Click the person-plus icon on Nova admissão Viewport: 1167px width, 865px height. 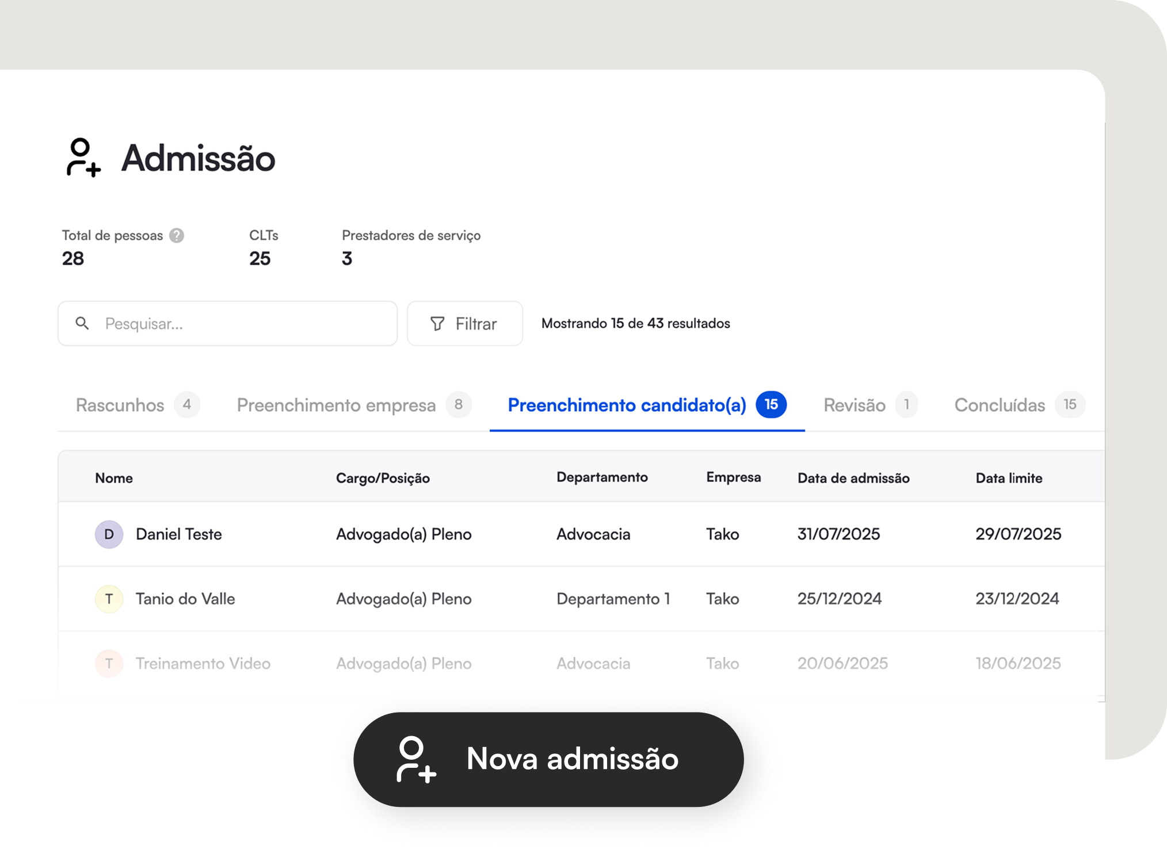(x=416, y=759)
